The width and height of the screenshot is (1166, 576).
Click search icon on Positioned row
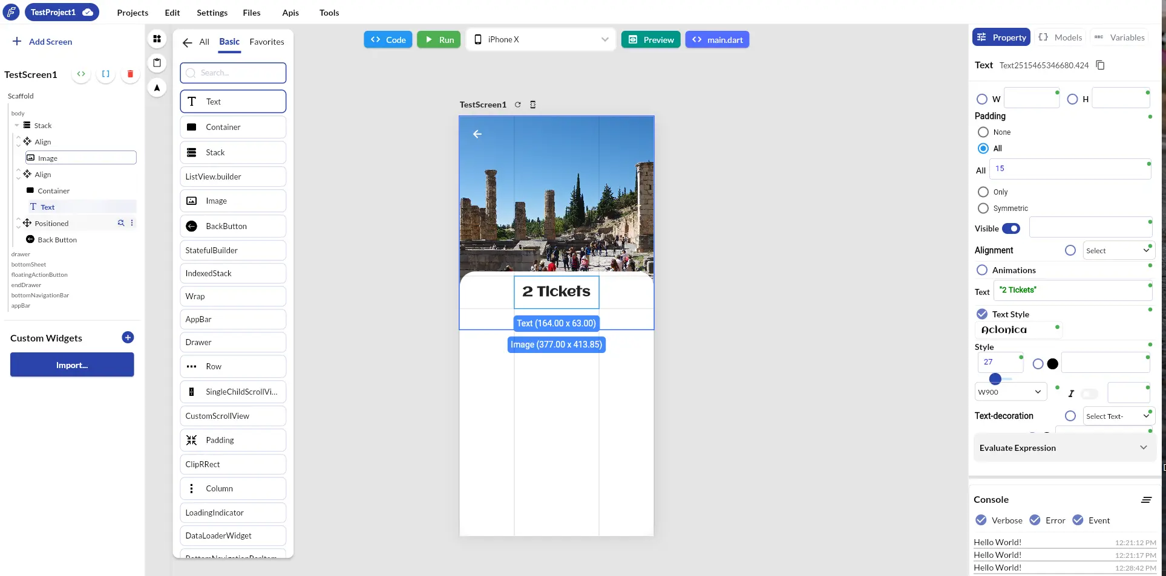point(121,223)
